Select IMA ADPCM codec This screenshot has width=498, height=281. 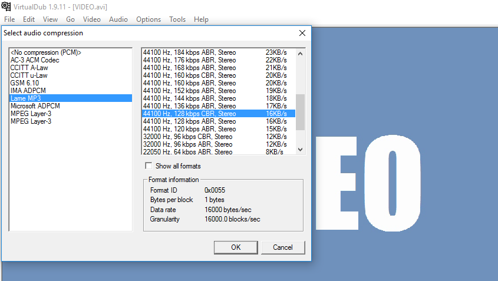[x=71, y=91]
